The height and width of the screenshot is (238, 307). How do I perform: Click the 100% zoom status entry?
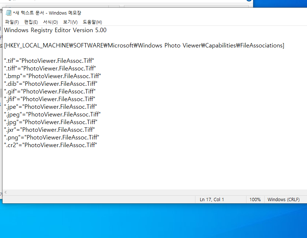255,200
